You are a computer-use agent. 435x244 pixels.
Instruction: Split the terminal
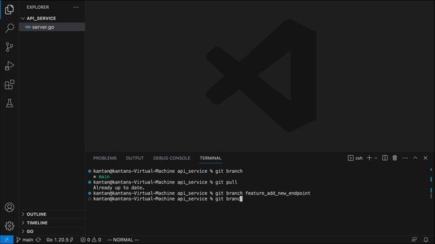(385, 158)
